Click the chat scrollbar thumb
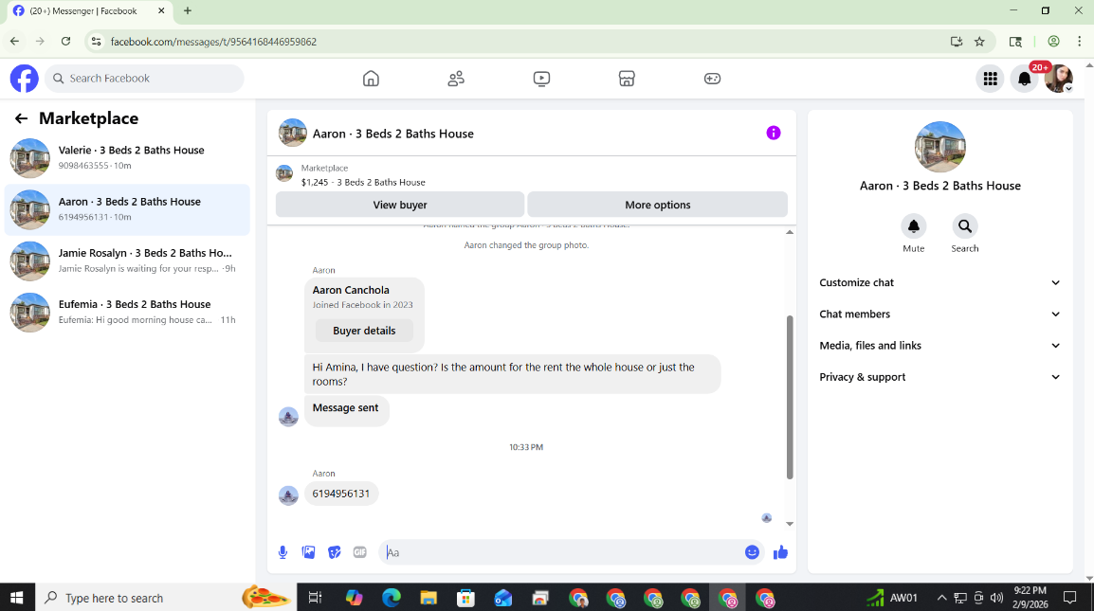The height and width of the screenshot is (611, 1094). pos(790,397)
